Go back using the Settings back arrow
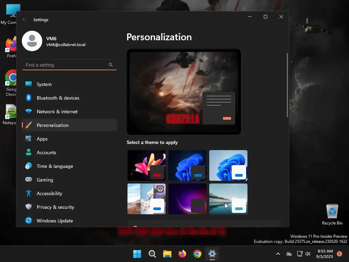 pyautogui.click(x=25, y=19)
